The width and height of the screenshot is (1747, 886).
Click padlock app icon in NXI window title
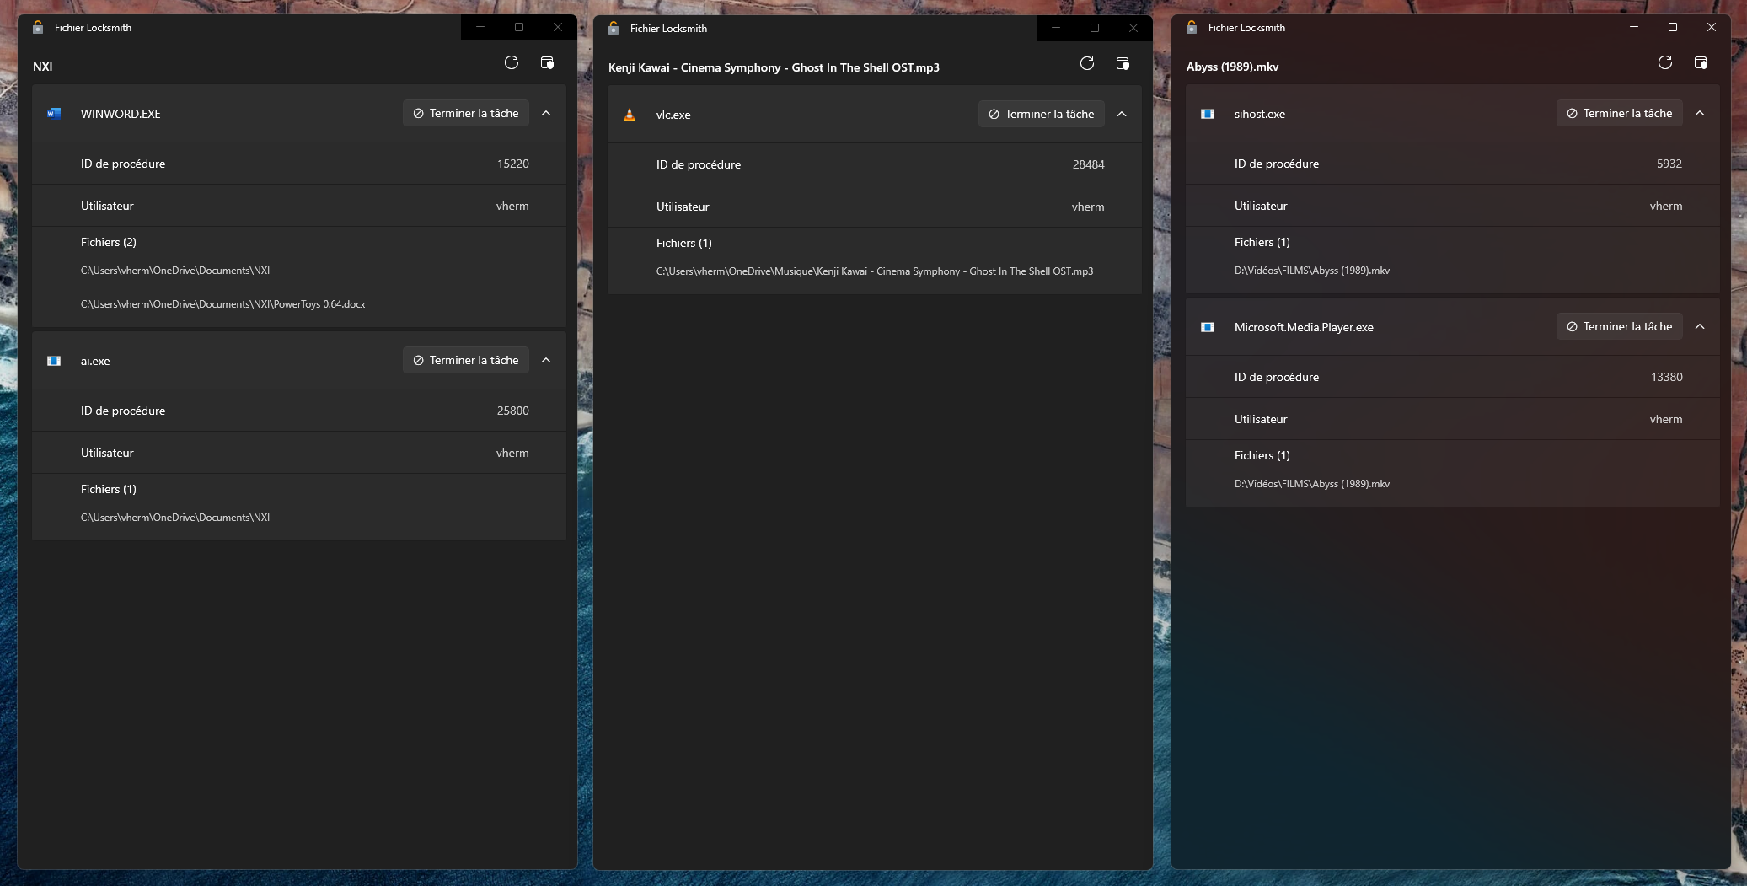[38, 27]
